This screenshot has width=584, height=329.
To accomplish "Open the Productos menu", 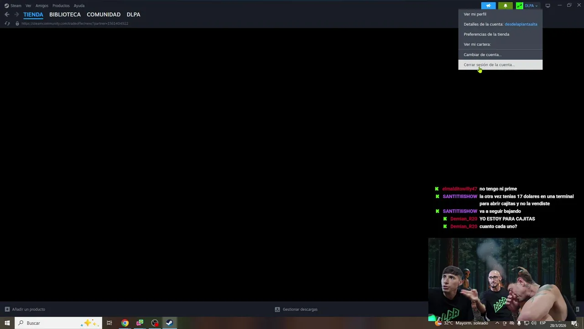I will pyautogui.click(x=61, y=5).
